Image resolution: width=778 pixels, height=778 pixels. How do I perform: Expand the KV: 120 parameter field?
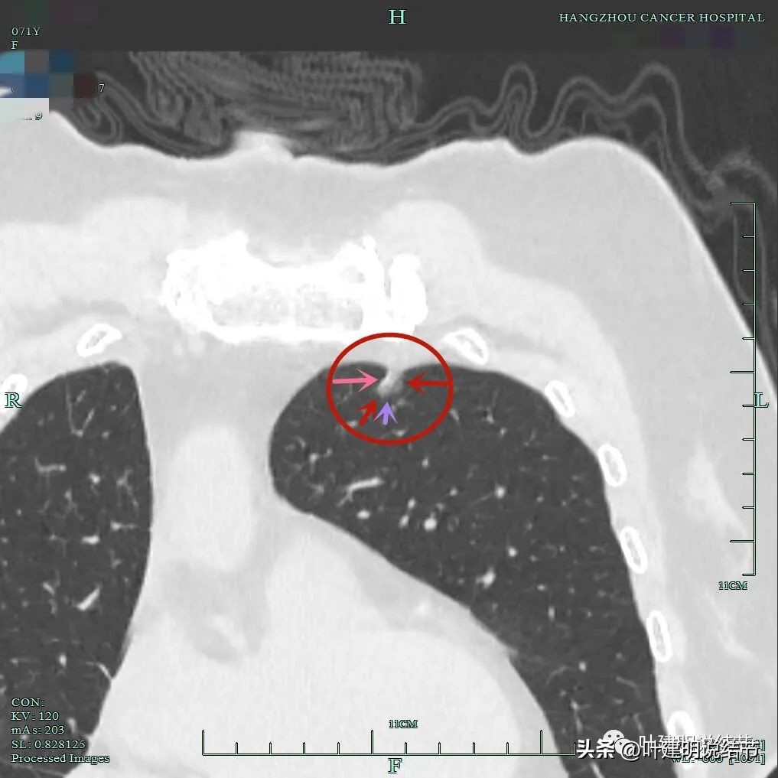(x=34, y=716)
